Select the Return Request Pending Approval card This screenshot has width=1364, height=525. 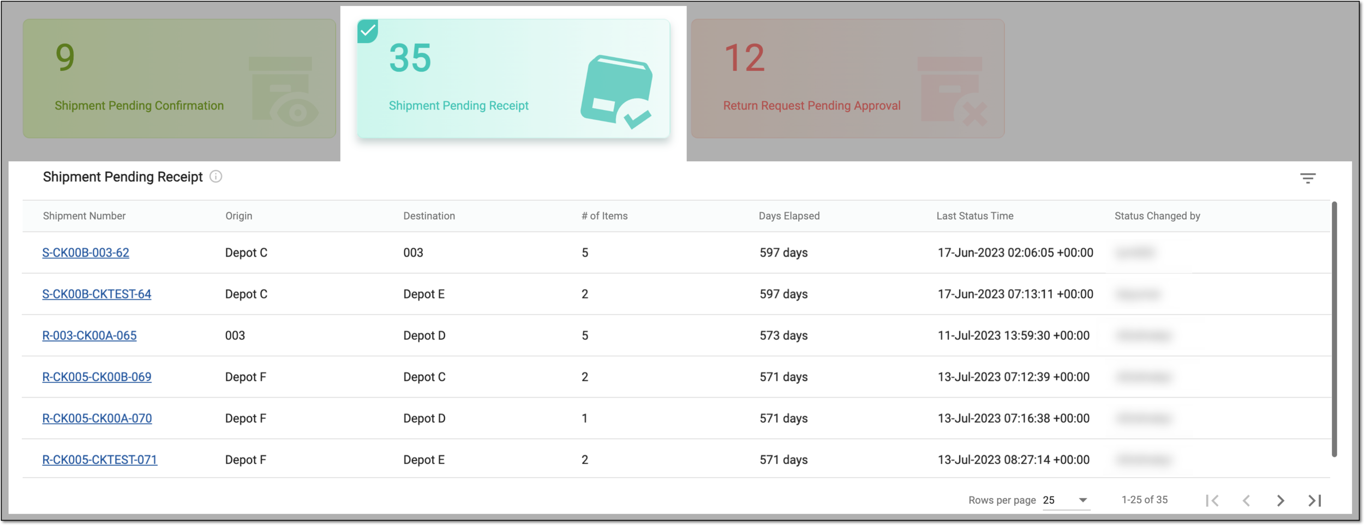[x=847, y=78]
